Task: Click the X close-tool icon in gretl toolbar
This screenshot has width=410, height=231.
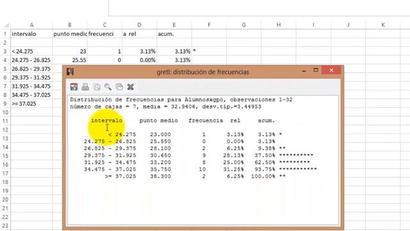Action: click(131, 87)
